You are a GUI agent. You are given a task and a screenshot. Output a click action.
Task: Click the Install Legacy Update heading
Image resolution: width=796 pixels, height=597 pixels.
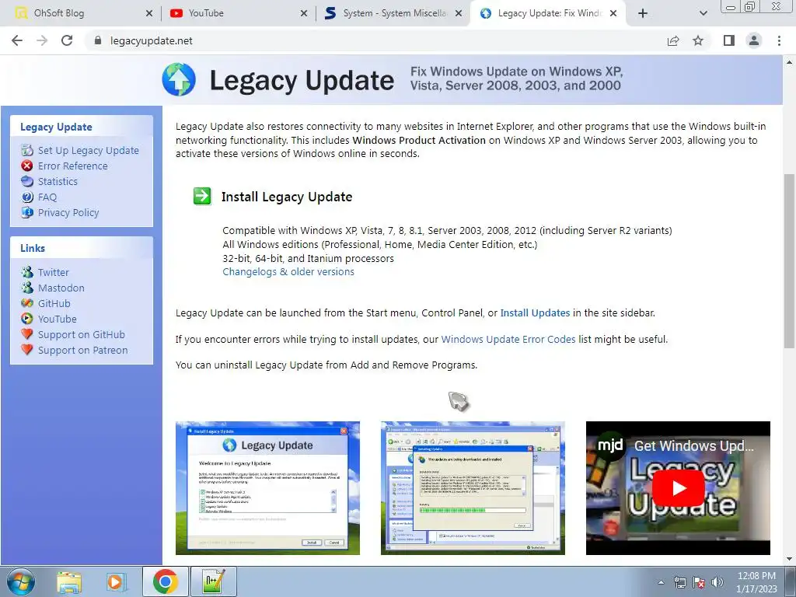[x=287, y=197]
